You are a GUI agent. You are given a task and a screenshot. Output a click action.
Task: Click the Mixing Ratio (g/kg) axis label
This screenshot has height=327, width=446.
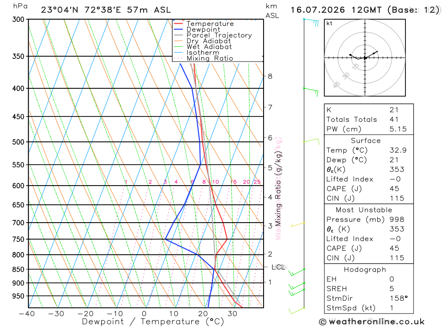(278, 188)
